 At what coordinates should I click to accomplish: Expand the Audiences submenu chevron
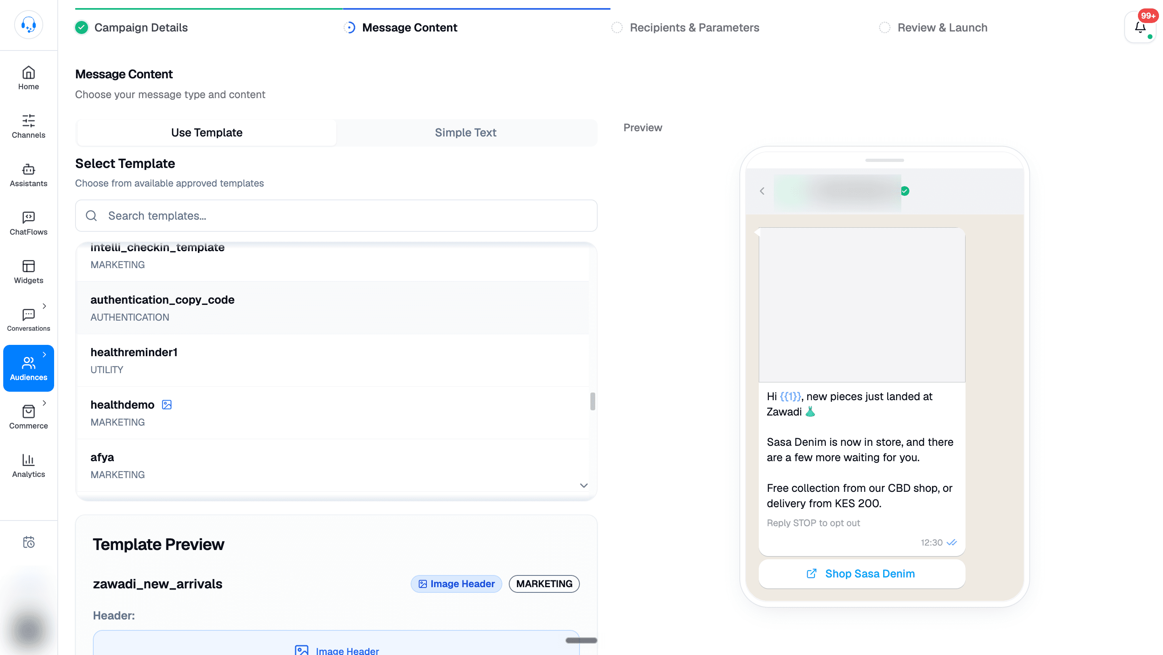click(44, 355)
